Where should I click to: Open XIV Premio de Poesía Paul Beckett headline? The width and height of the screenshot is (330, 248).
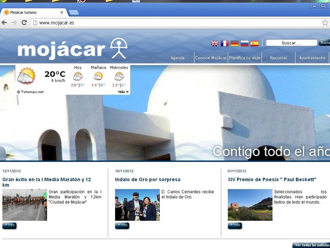click(x=272, y=180)
